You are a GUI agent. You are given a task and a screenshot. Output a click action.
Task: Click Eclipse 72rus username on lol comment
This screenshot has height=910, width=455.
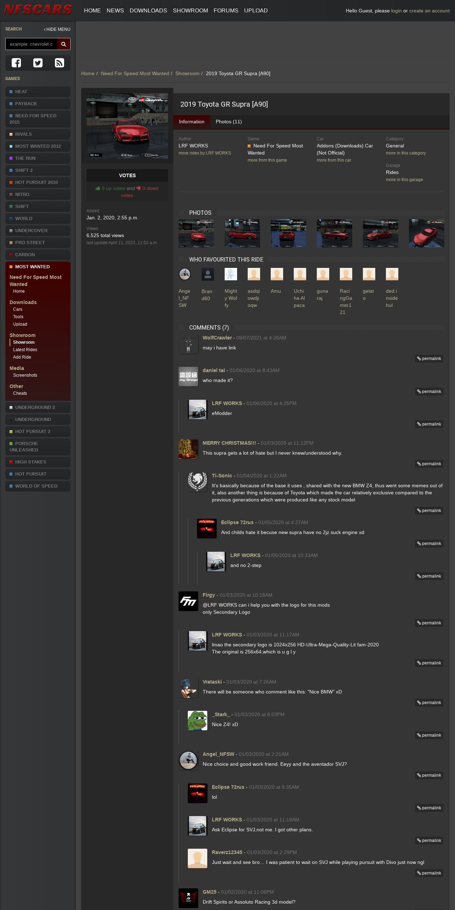point(228,787)
